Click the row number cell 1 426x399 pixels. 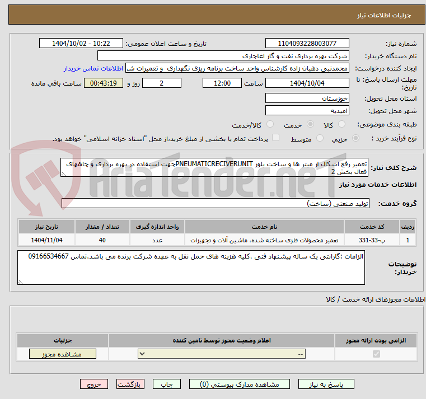tap(408, 240)
